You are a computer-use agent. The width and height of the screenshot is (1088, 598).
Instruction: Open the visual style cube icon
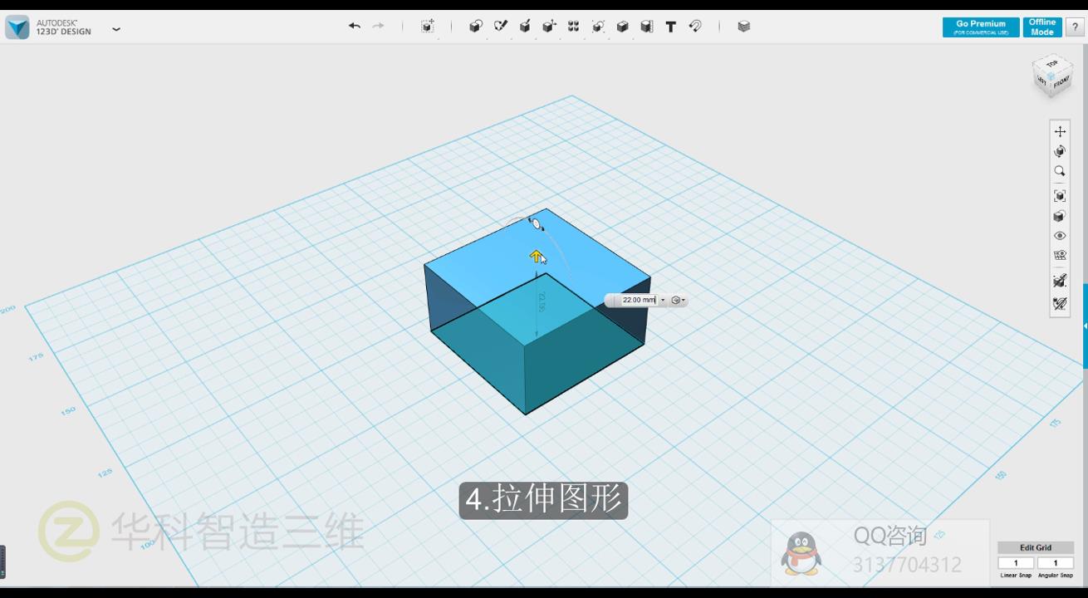pos(1060,216)
